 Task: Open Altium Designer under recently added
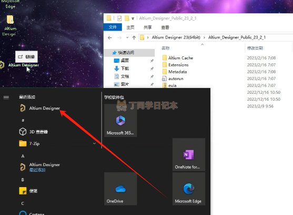pos(39,108)
